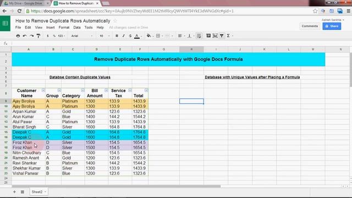Open the font size 10 dropdown
Viewport: 352px width, 198px height.
[105, 36]
